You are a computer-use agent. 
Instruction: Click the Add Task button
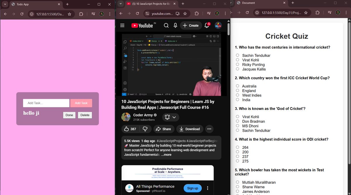tap(81, 103)
